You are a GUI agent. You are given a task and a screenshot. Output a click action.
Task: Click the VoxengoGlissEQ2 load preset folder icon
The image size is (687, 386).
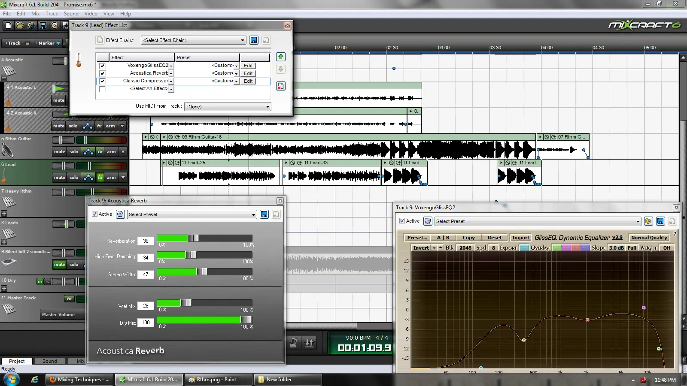[x=648, y=221]
